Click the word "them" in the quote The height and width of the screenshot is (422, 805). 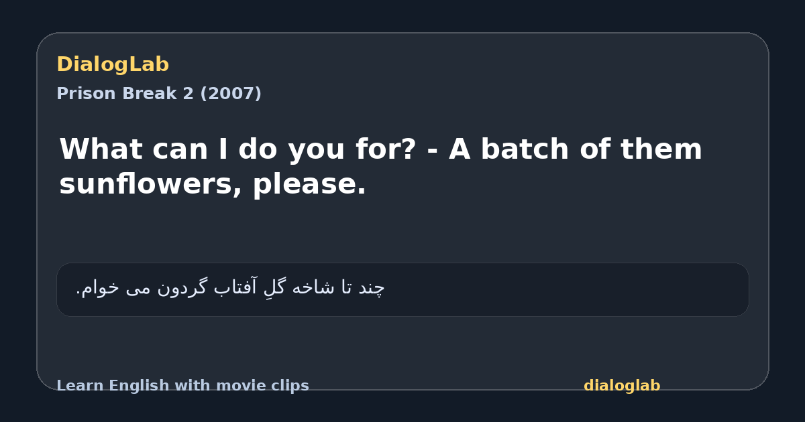[661, 149]
